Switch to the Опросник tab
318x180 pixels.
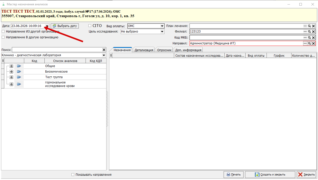point(164,50)
